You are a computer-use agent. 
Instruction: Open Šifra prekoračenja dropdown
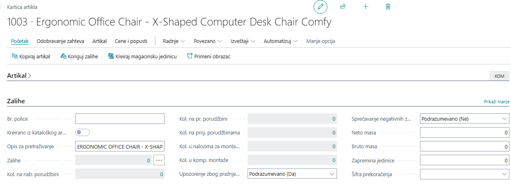coord(464,174)
